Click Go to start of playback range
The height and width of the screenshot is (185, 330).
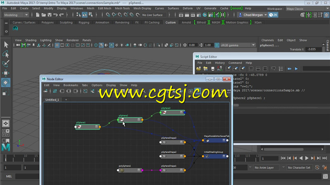[283, 158]
